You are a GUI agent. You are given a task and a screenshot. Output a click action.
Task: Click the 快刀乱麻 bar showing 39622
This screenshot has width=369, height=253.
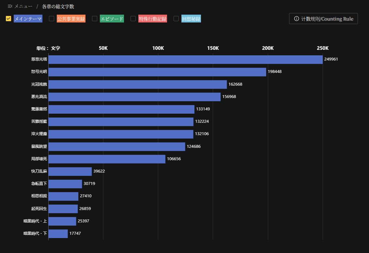[70, 171]
